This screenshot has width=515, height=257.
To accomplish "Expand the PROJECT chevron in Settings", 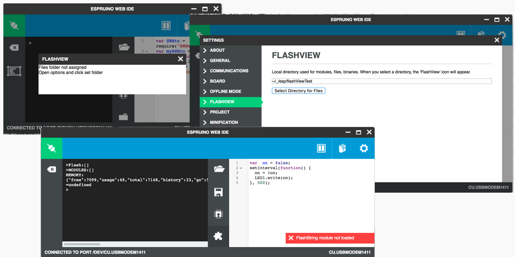I will point(205,112).
